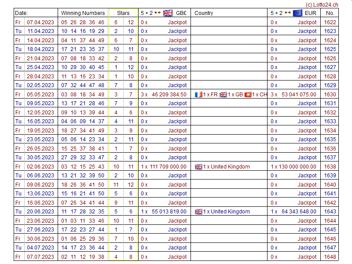
Task: Click the EU flag in the EUR header
Action: coord(297,13)
